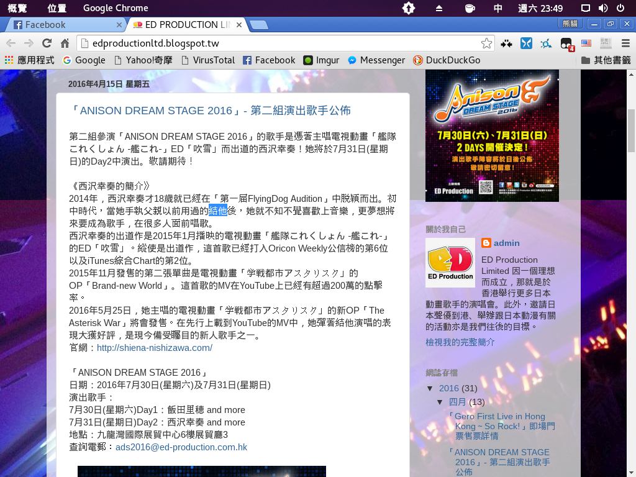
Task: Click the eject icon in top panel
Action: (x=439, y=8)
